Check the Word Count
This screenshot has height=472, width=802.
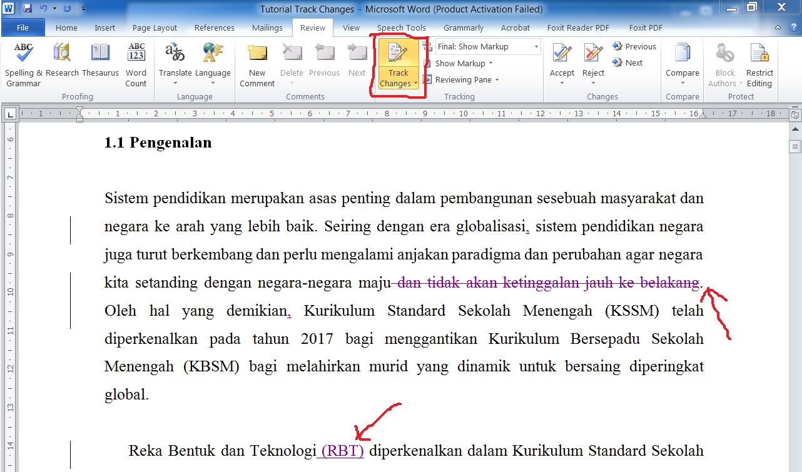(x=136, y=54)
